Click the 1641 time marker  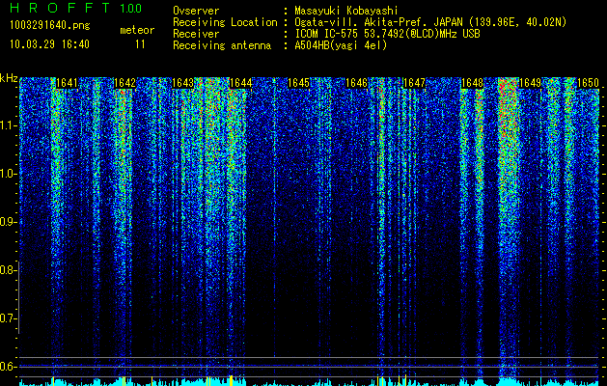[x=67, y=83]
